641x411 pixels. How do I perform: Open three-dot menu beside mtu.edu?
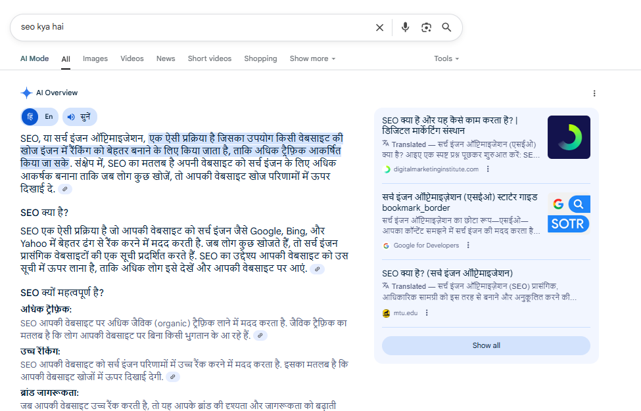tap(427, 313)
